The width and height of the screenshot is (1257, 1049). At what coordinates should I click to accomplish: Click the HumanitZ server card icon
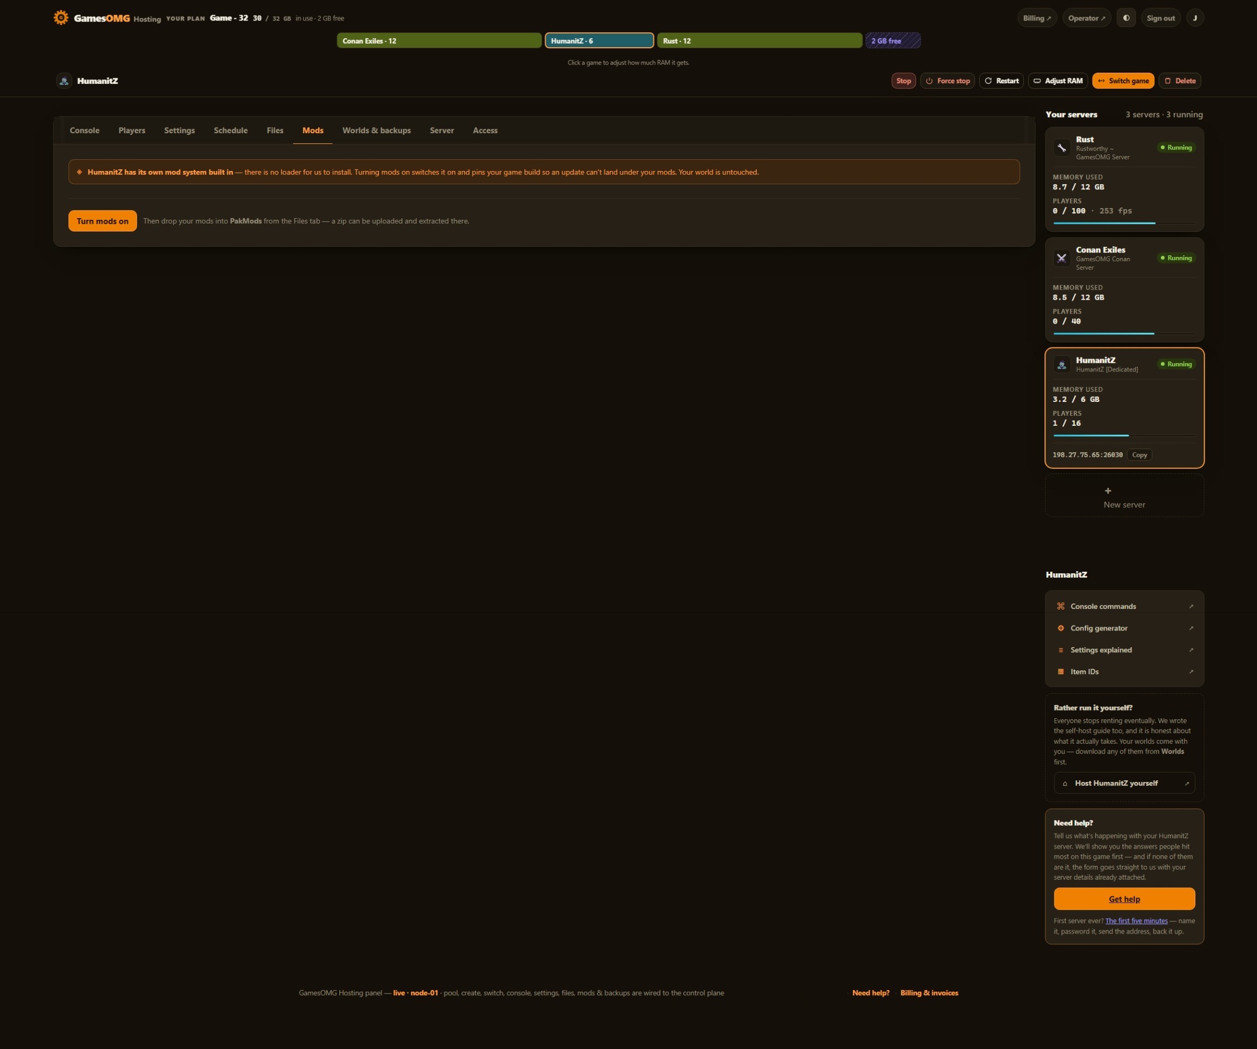click(x=1061, y=365)
